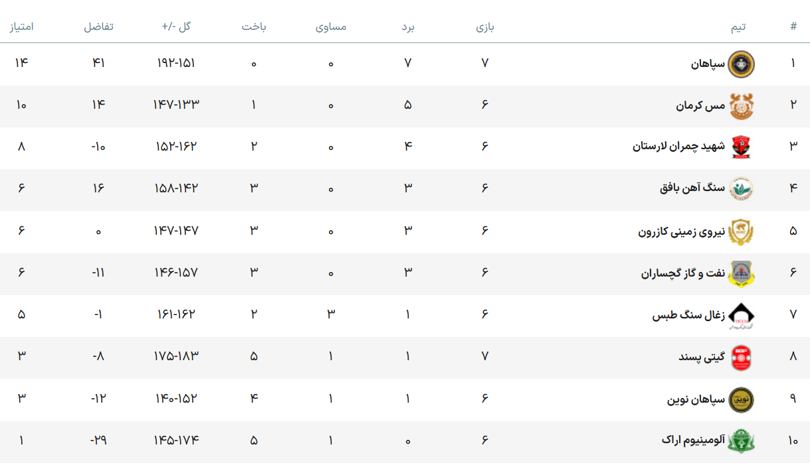Click the شهید چمران لارستان logo
The image size is (810, 469).
point(742,148)
